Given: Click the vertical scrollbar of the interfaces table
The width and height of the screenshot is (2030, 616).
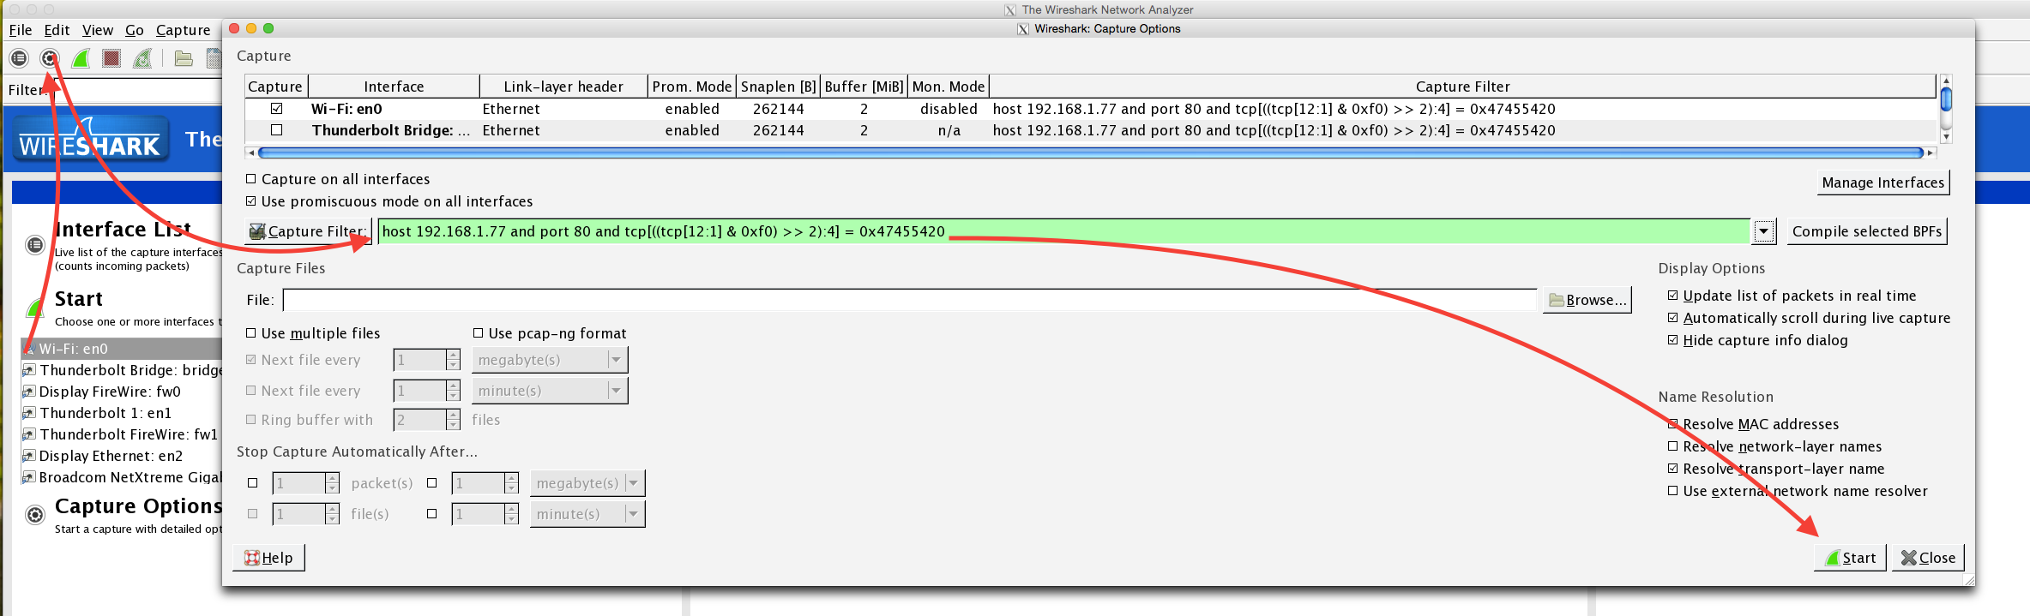Looking at the screenshot, I should click(x=1947, y=109).
